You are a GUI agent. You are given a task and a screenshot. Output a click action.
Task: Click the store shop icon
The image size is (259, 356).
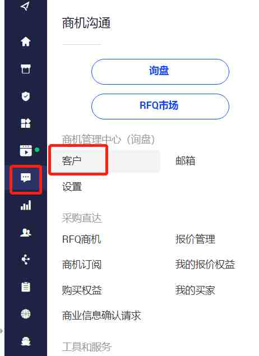click(x=26, y=69)
